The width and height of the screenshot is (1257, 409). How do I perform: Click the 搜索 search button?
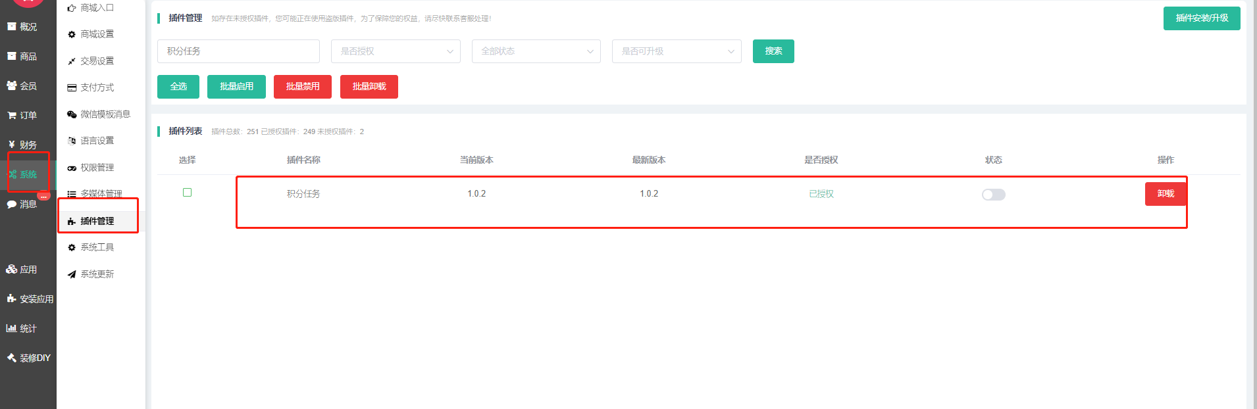(x=773, y=51)
